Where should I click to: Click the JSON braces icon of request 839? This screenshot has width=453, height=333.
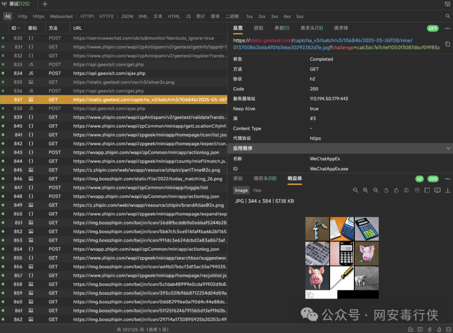tap(31, 117)
